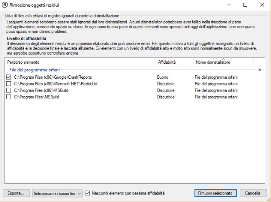Select the Google\CrashReports path row

pyautogui.click(x=53, y=77)
